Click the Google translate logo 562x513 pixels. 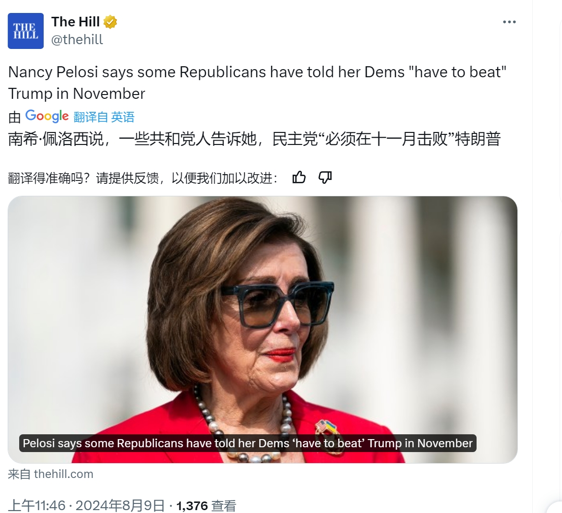click(x=47, y=116)
